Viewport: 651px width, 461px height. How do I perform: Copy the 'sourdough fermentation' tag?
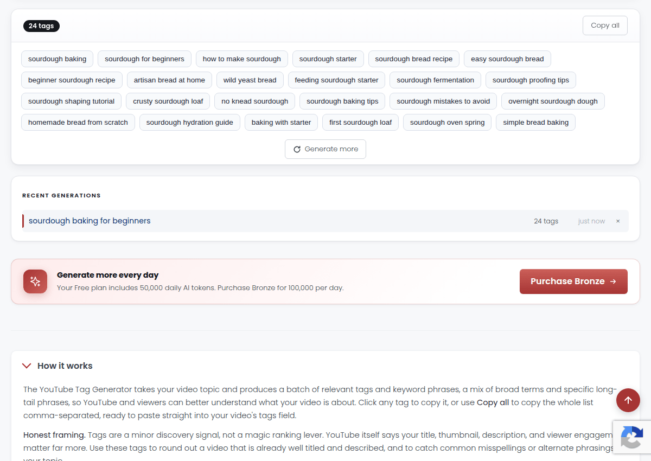tap(436, 80)
